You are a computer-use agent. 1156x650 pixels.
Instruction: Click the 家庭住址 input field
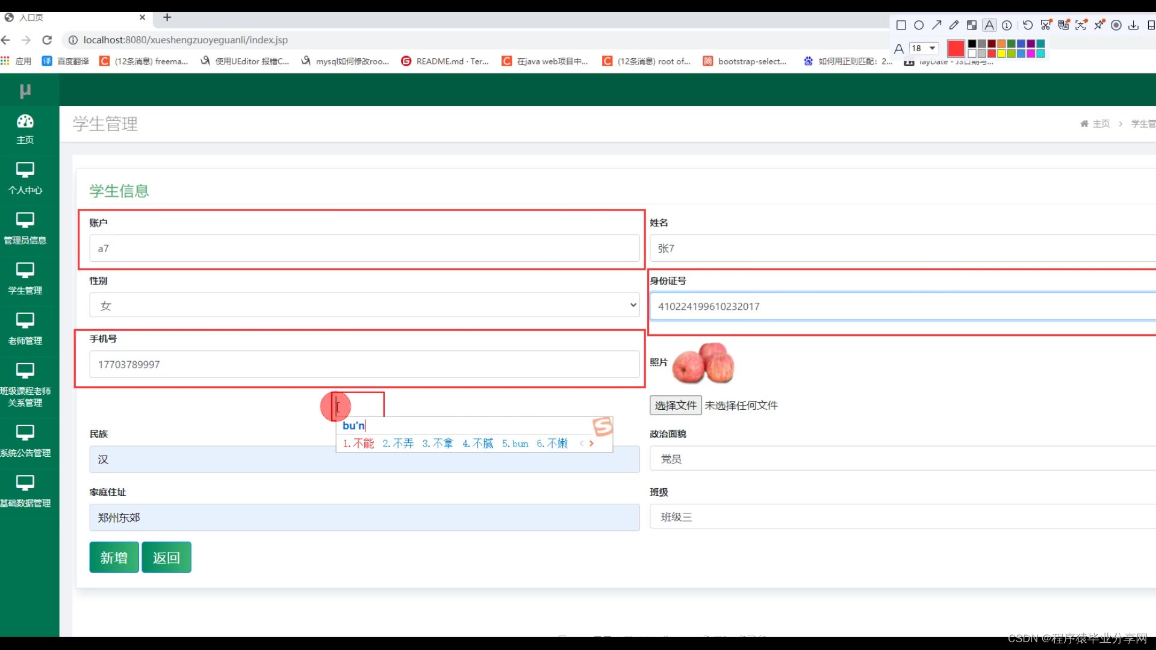point(364,518)
